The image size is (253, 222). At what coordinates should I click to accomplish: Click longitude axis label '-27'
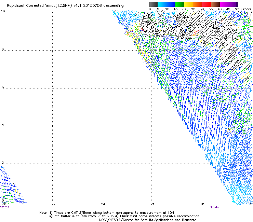click(x=52, y=204)
